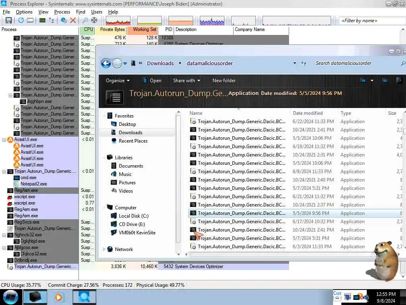Screen dimensions: 406x305
Task: Open VM0b0t KevinSite drive in sidebar
Action: coord(137,233)
